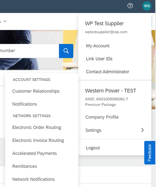The image size is (156, 187).
Task: Open Remittances settings
Action: 25,166
